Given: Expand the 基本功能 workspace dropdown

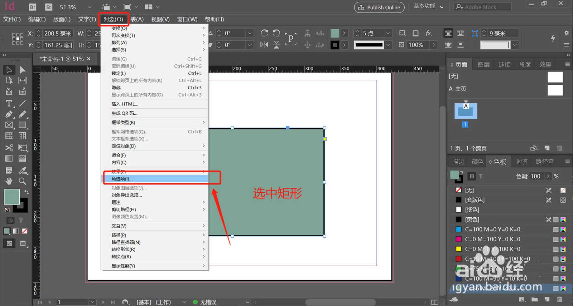Looking at the screenshot, I should (442, 7).
